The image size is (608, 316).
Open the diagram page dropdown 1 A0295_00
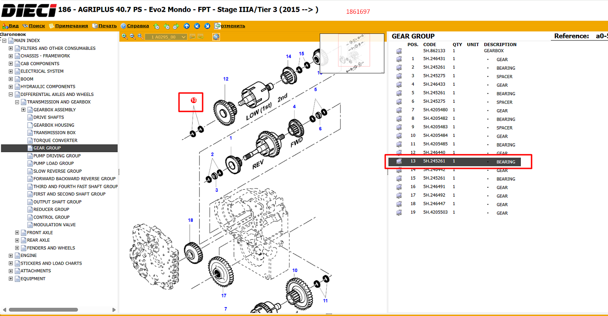click(x=166, y=37)
